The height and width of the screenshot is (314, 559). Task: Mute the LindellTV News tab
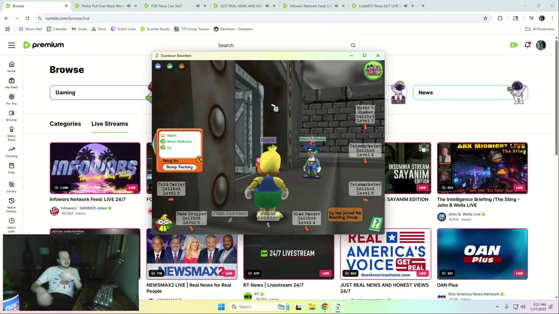(405, 6)
